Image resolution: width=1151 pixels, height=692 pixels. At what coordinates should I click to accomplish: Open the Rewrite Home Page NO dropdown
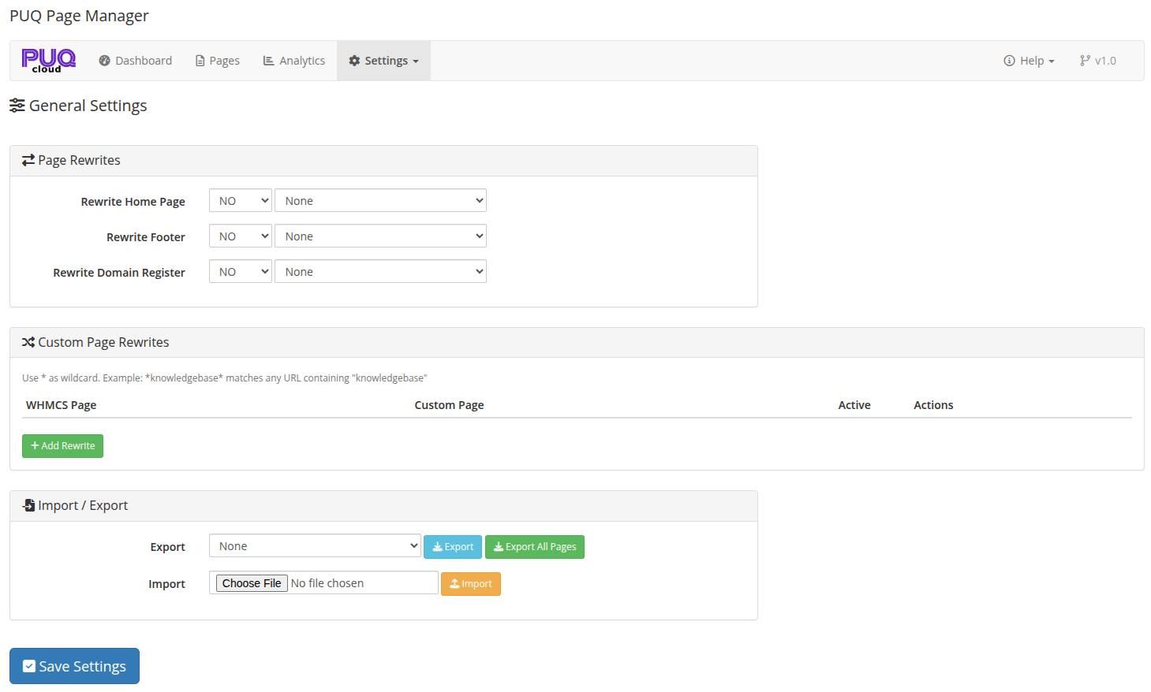[240, 200]
